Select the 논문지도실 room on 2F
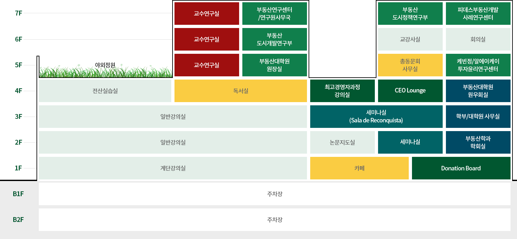The image size is (517, 239). coord(342,142)
